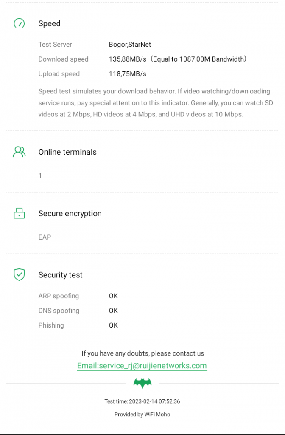The width and height of the screenshot is (285, 435).
Task: Click the Secure encryption lock icon
Action: point(19,213)
